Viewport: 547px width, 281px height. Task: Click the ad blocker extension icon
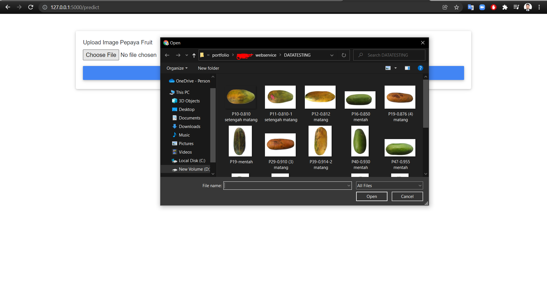pyautogui.click(x=493, y=7)
